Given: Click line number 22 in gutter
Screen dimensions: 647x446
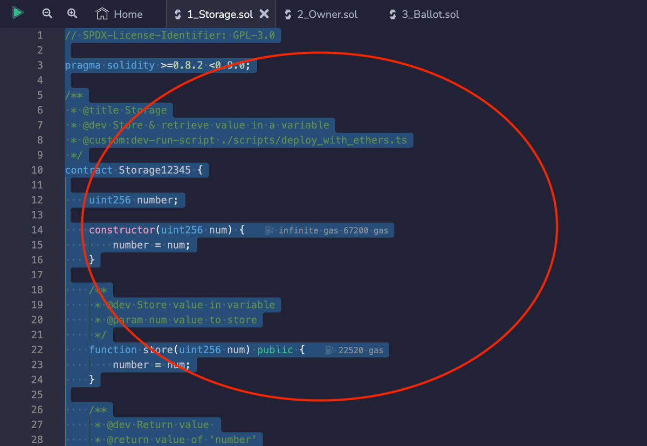Looking at the screenshot, I should coord(37,349).
